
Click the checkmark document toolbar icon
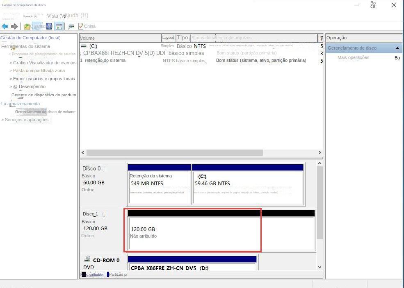81,26
